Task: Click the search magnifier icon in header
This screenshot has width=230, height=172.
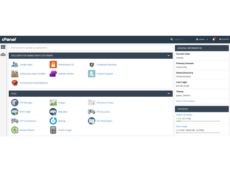Action: click(172, 39)
